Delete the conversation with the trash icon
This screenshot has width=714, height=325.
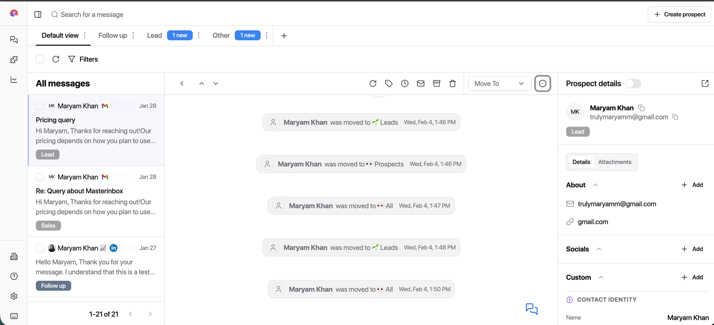point(452,84)
